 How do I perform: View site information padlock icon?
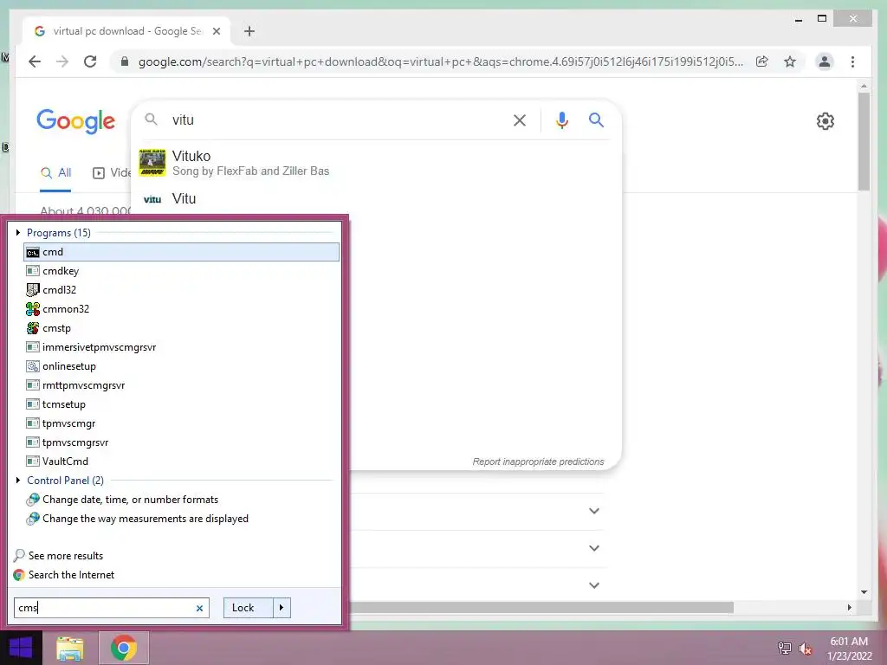tap(125, 61)
